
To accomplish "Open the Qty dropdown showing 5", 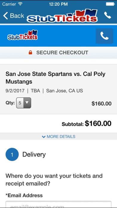I will click(x=24, y=103).
